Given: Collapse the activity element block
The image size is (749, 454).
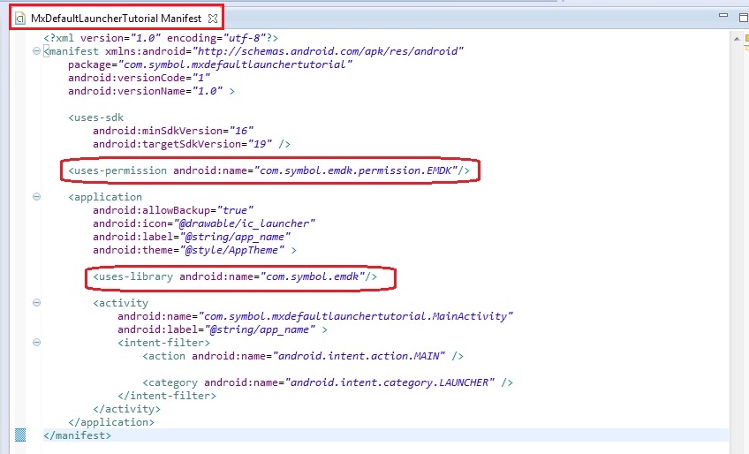Looking at the screenshot, I should coord(36,303).
